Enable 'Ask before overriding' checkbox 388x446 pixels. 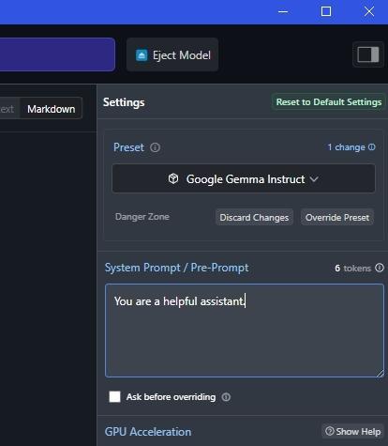point(114,396)
